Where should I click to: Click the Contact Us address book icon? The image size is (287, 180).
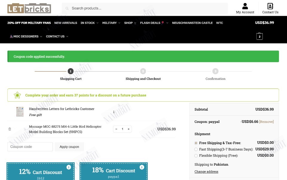click(270, 6)
